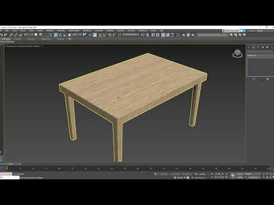Toggle Spinner Snap

pyautogui.click(x=114, y=35)
